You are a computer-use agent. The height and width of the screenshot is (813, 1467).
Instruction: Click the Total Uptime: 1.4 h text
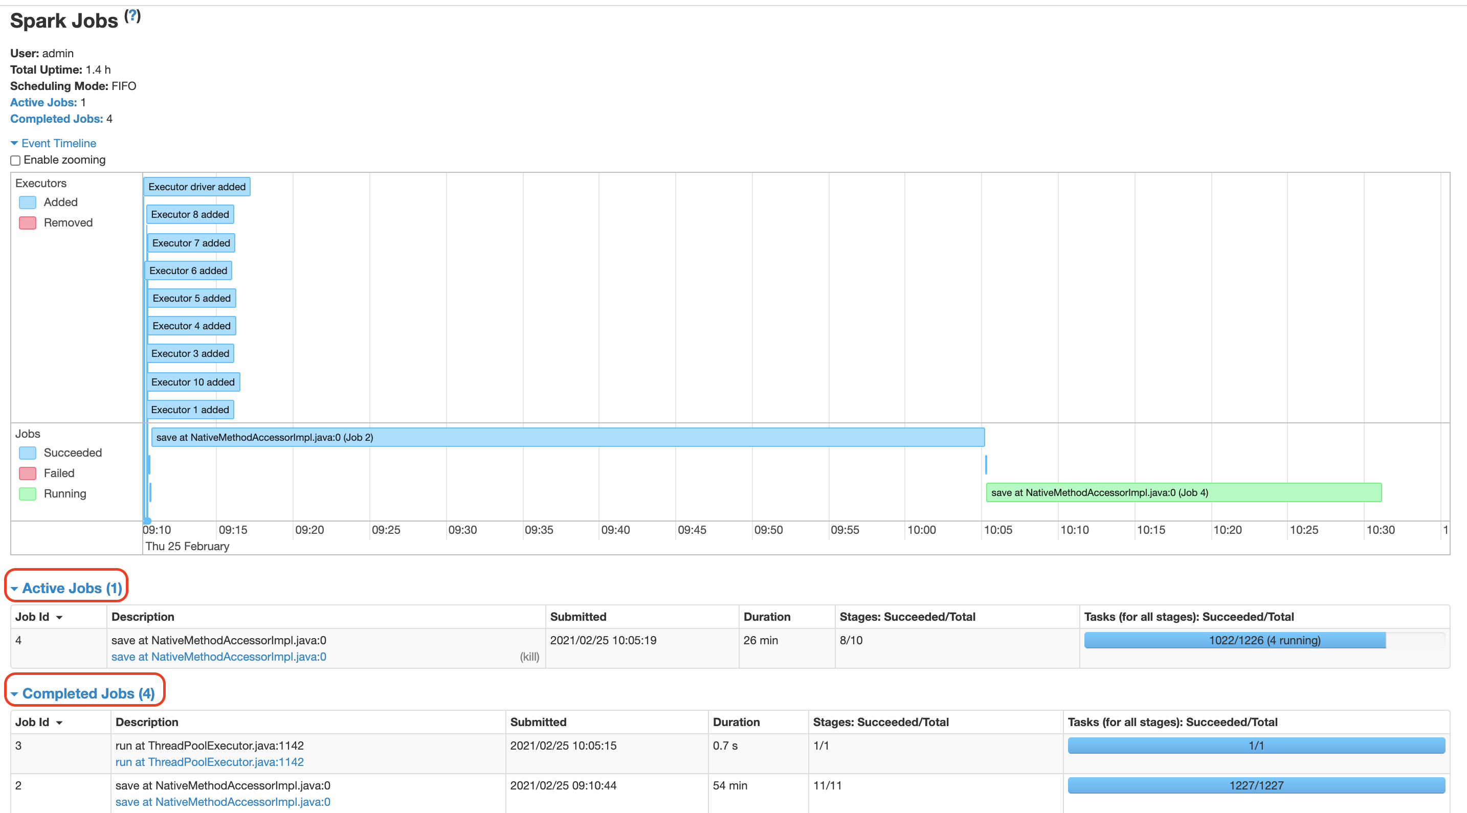[60, 70]
